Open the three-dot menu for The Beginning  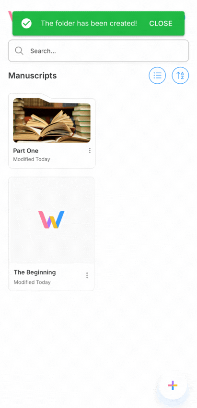coord(87,275)
